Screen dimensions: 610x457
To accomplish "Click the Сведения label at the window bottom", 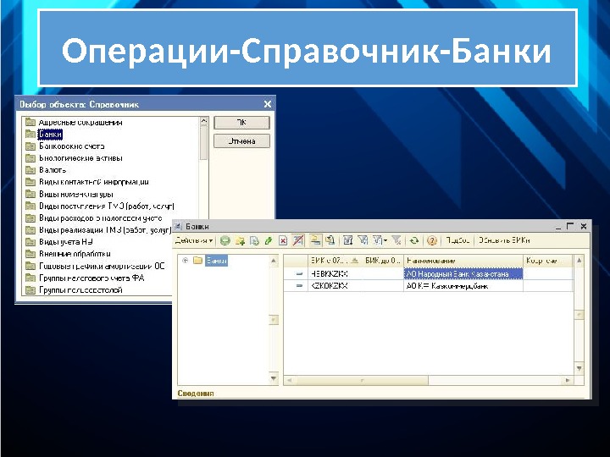I will [x=196, y=394].
